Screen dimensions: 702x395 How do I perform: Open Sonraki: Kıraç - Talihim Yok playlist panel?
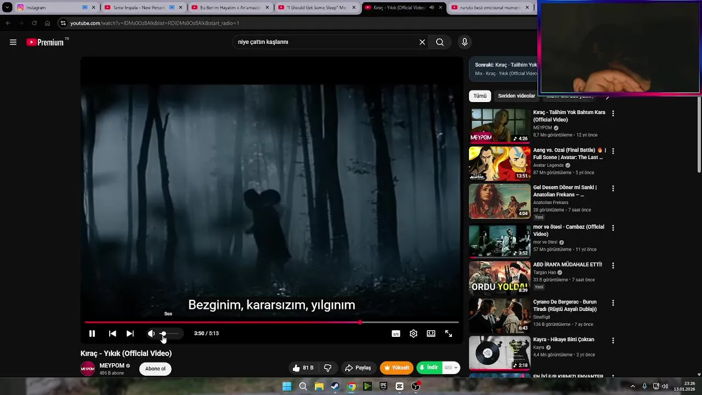(503, 69)
